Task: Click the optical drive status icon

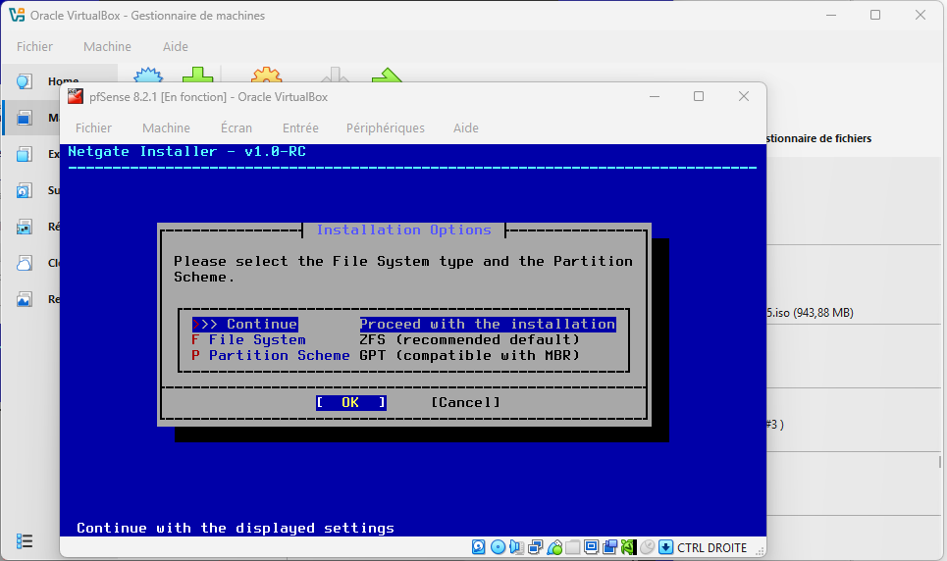Action: pyautogui.click(x=498, y=547)
